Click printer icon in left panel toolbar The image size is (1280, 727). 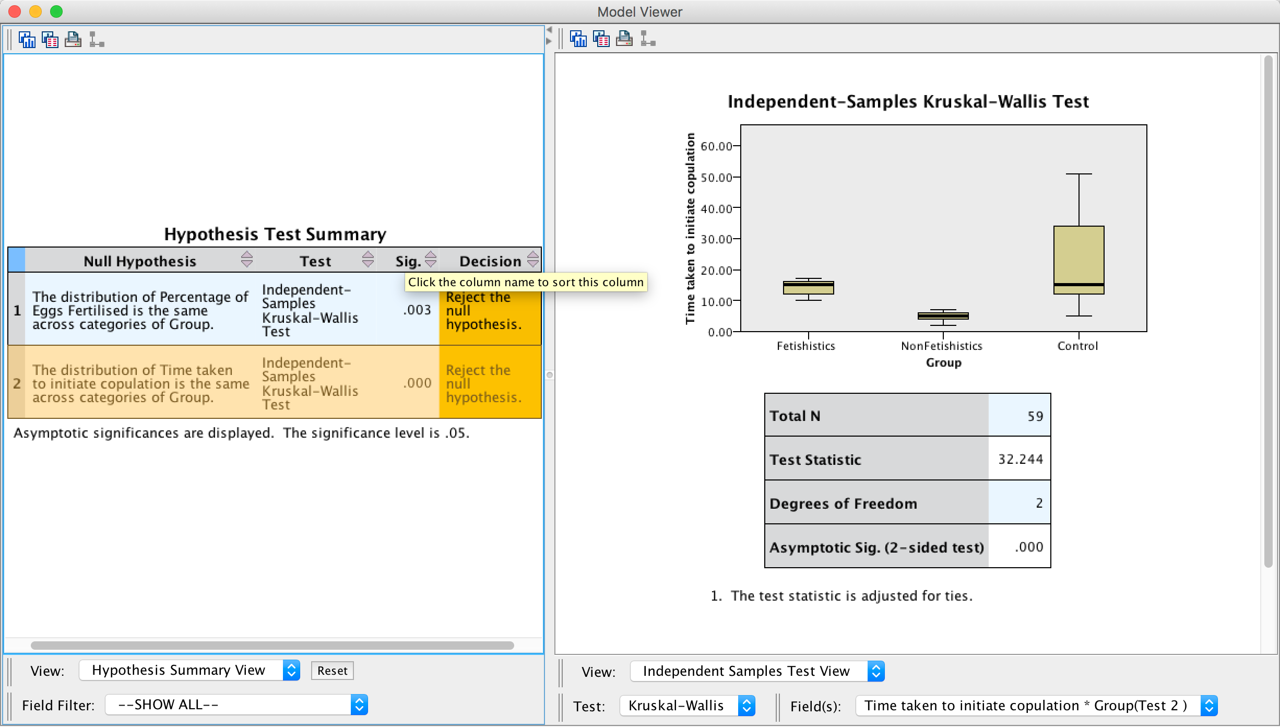tap(73, 40)
